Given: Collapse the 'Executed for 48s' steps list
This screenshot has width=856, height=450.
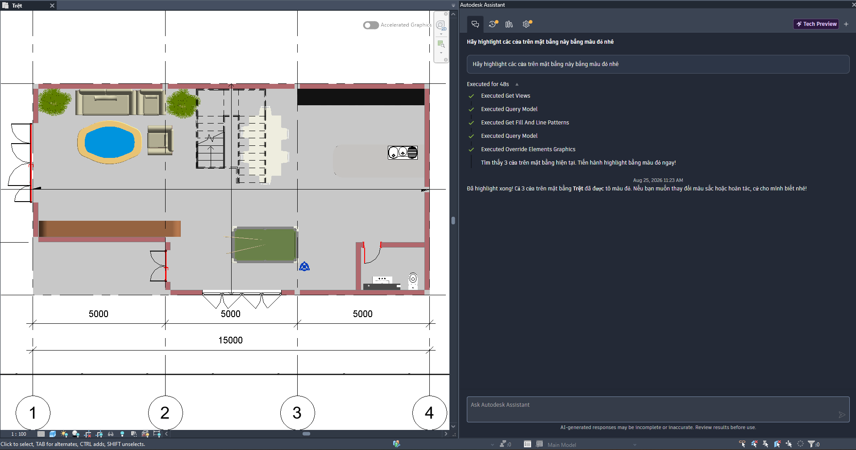Looking at the screenshot, I should [x=517, y=84].
